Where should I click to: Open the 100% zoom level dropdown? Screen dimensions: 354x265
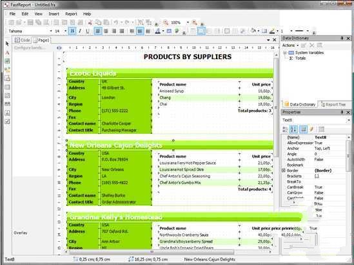(x=188, y=23)
